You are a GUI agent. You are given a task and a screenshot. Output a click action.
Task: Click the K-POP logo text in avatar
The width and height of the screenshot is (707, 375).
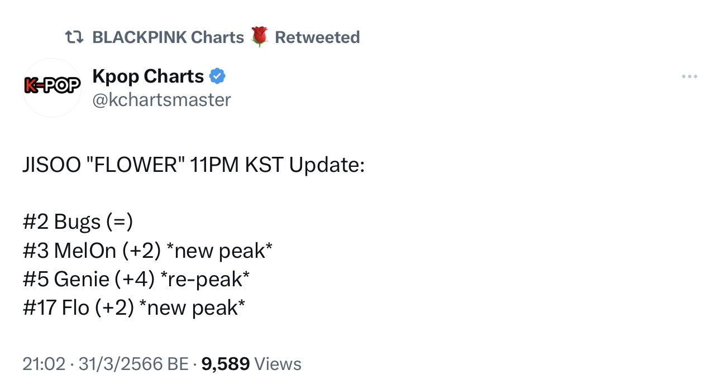click(x=52, y=85)
